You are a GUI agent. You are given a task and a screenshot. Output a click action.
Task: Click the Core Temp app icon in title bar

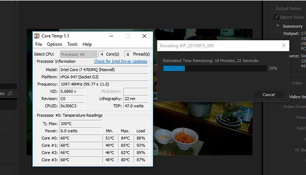37,36
